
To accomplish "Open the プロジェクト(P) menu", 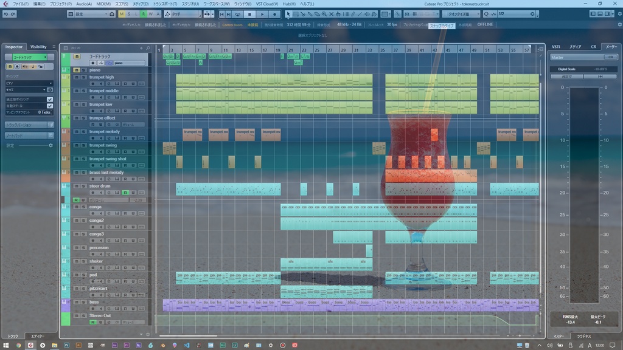I will [x=61, y=4].
